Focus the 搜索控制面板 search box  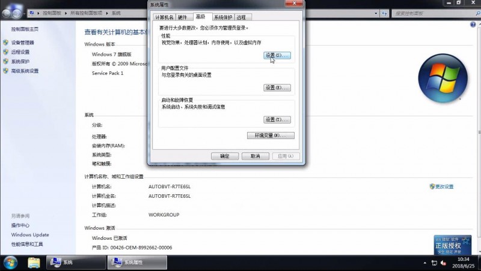click(434, 13)
